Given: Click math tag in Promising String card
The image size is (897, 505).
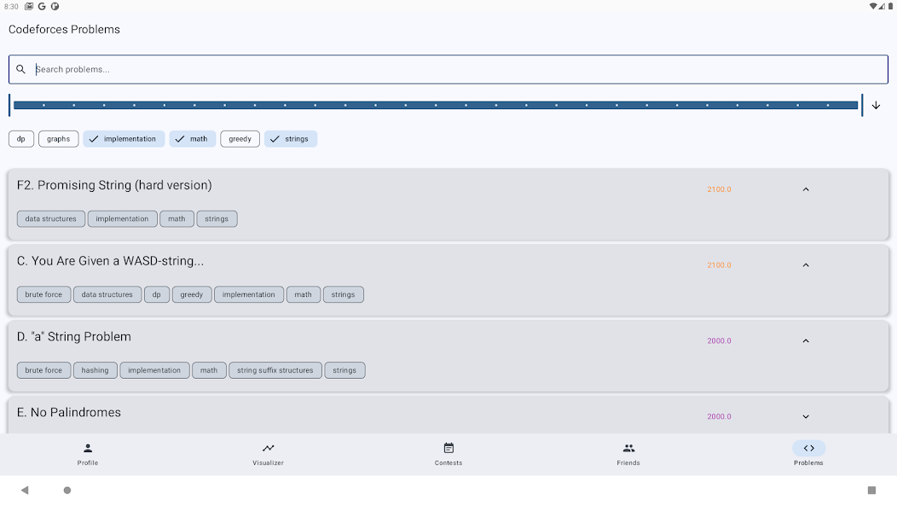Looking at the screenshot, I should (177, 218).
